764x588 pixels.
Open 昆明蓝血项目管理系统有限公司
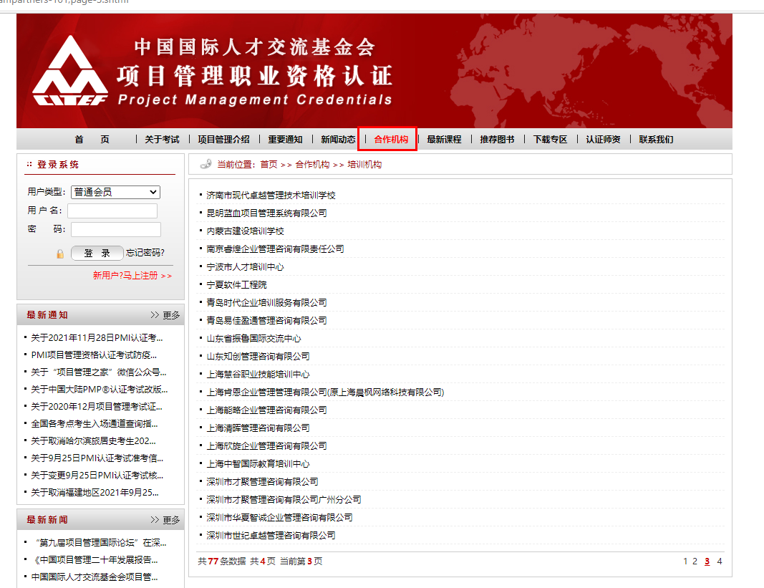pos(266,213)
